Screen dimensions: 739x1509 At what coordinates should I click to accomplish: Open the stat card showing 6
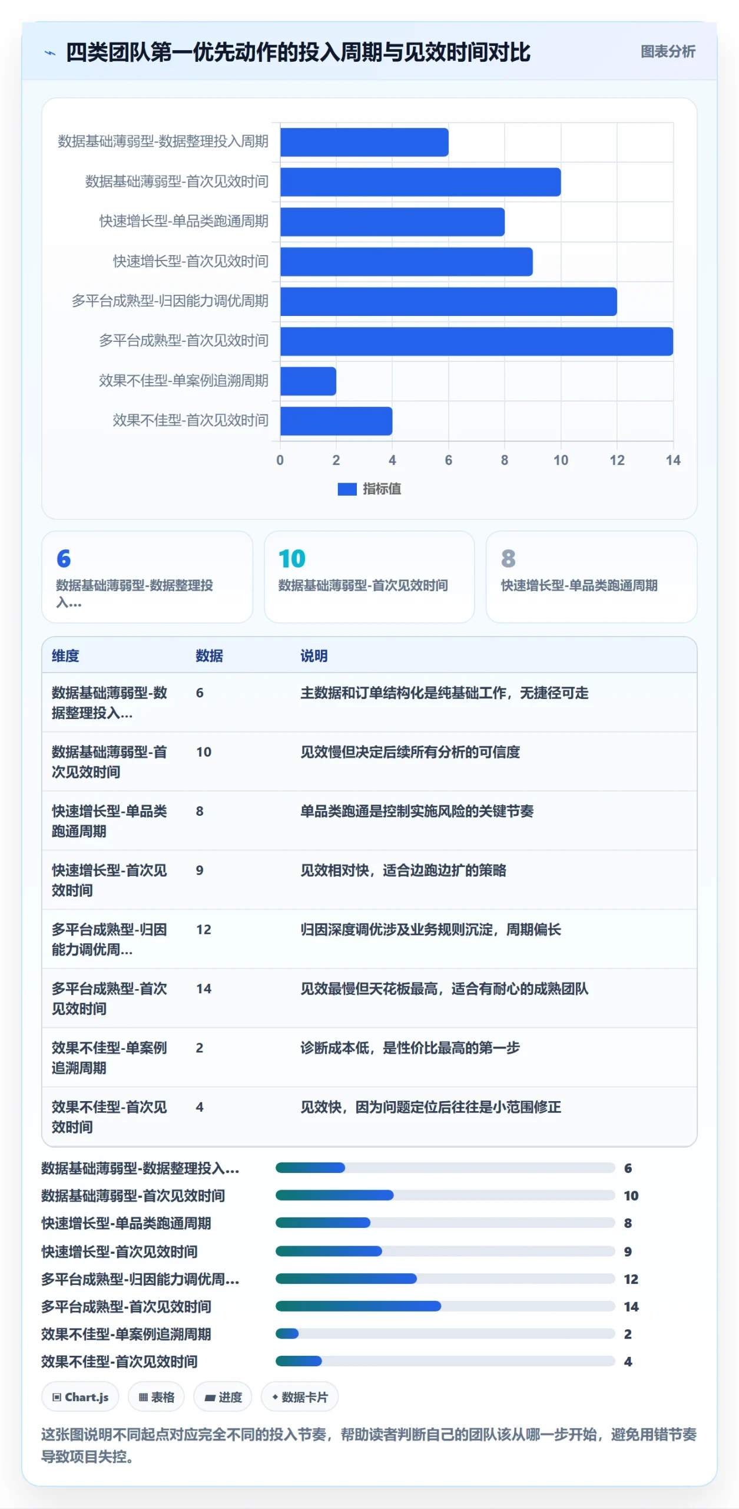click(x=147, y=577)
